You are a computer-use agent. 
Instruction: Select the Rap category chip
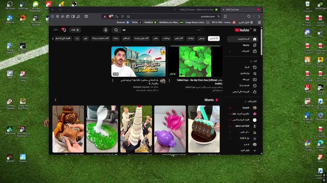[77, 38]
